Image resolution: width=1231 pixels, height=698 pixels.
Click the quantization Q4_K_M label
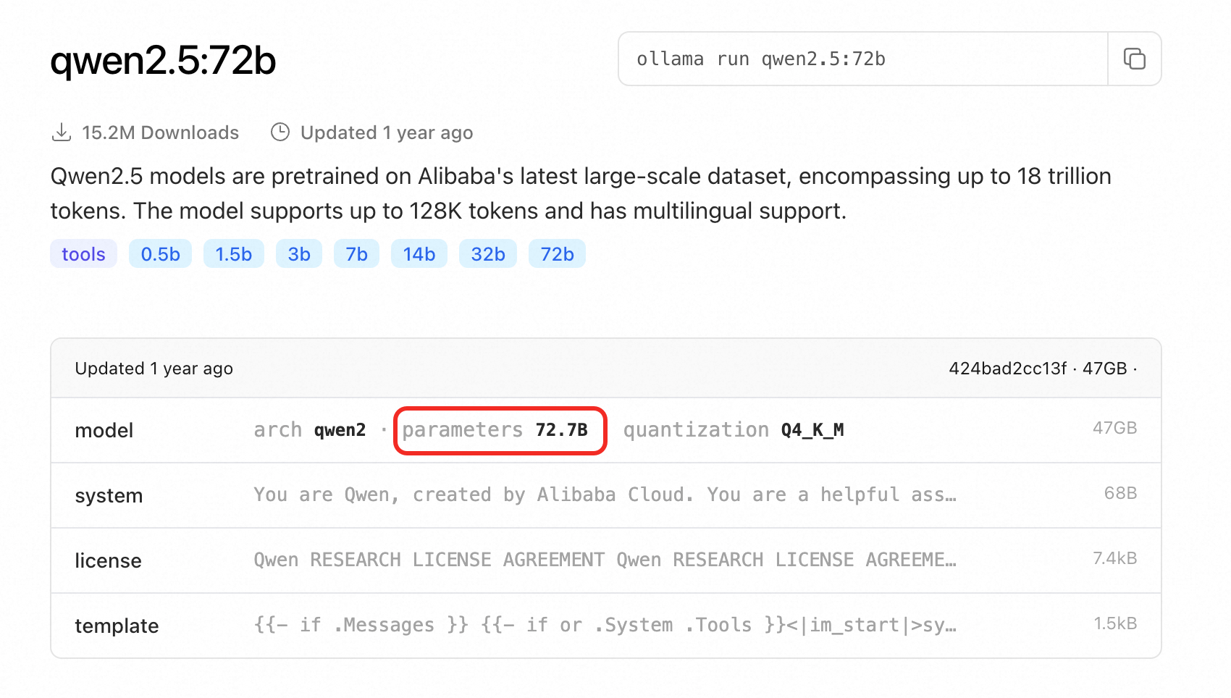coord(734,430)
